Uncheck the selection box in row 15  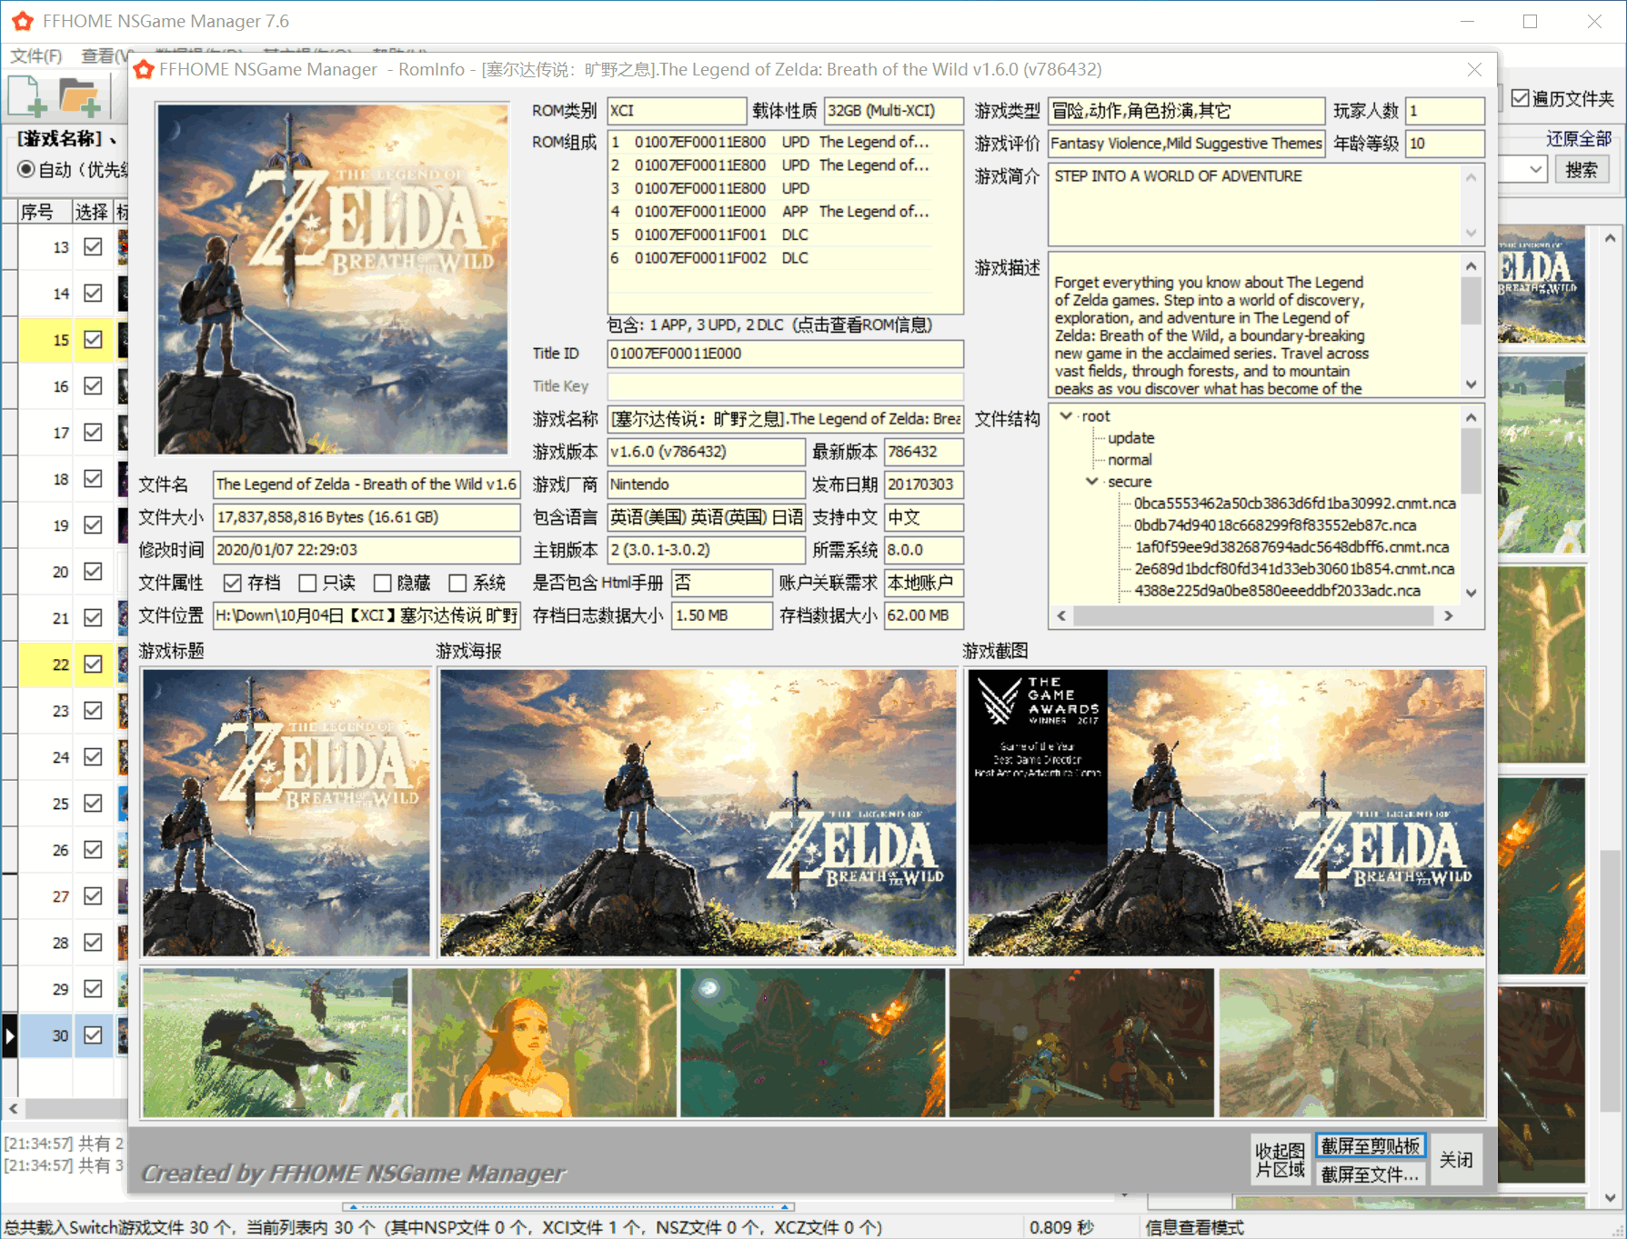pos(93,339)
